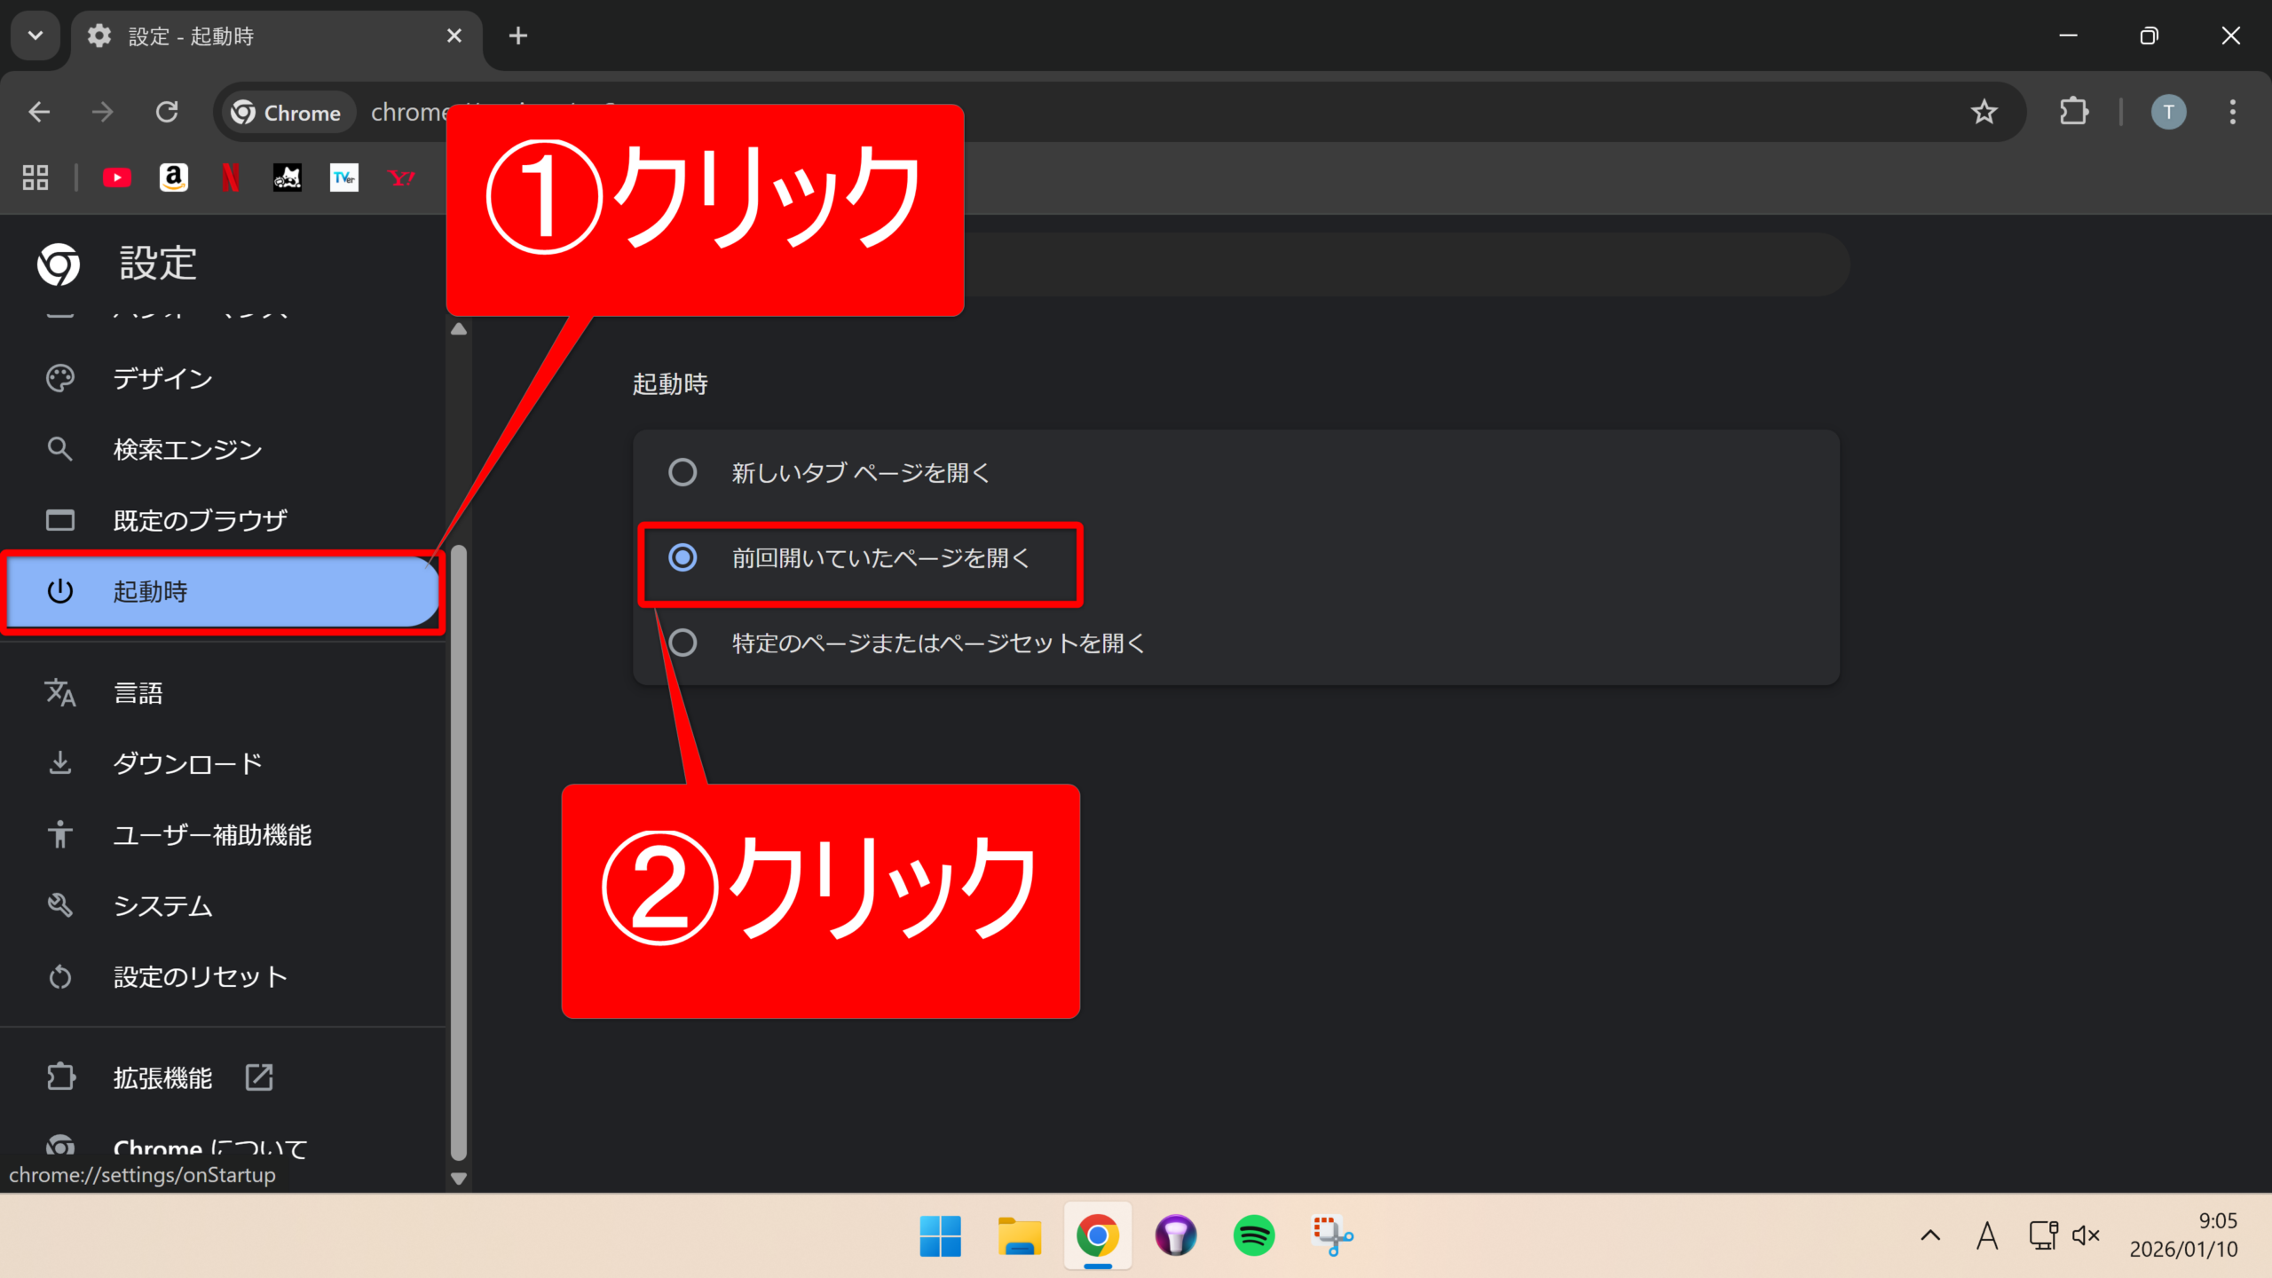Screen dimensions: 2272x1278
Task: Bookmark this page with star icon
Action: click(x=1984, y=112)
